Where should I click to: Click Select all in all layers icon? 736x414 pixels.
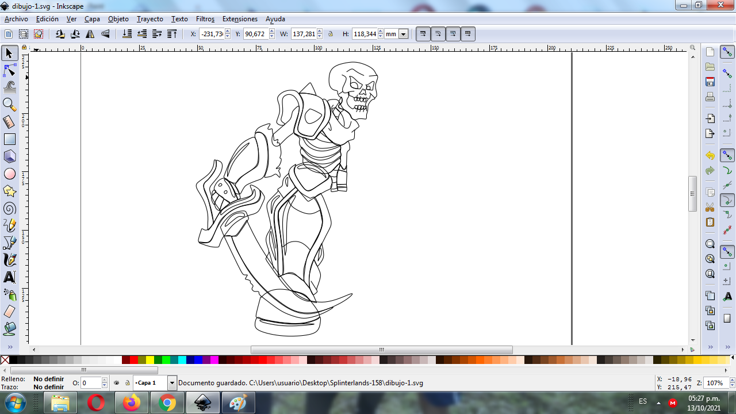[x=24, y=34]
